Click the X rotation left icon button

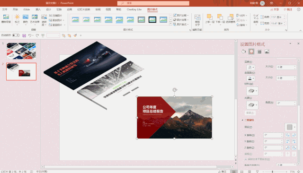pyautogui.click(x=287, y=135)
